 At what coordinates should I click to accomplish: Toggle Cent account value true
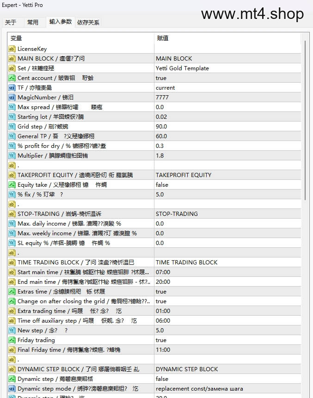pos(227,78)
